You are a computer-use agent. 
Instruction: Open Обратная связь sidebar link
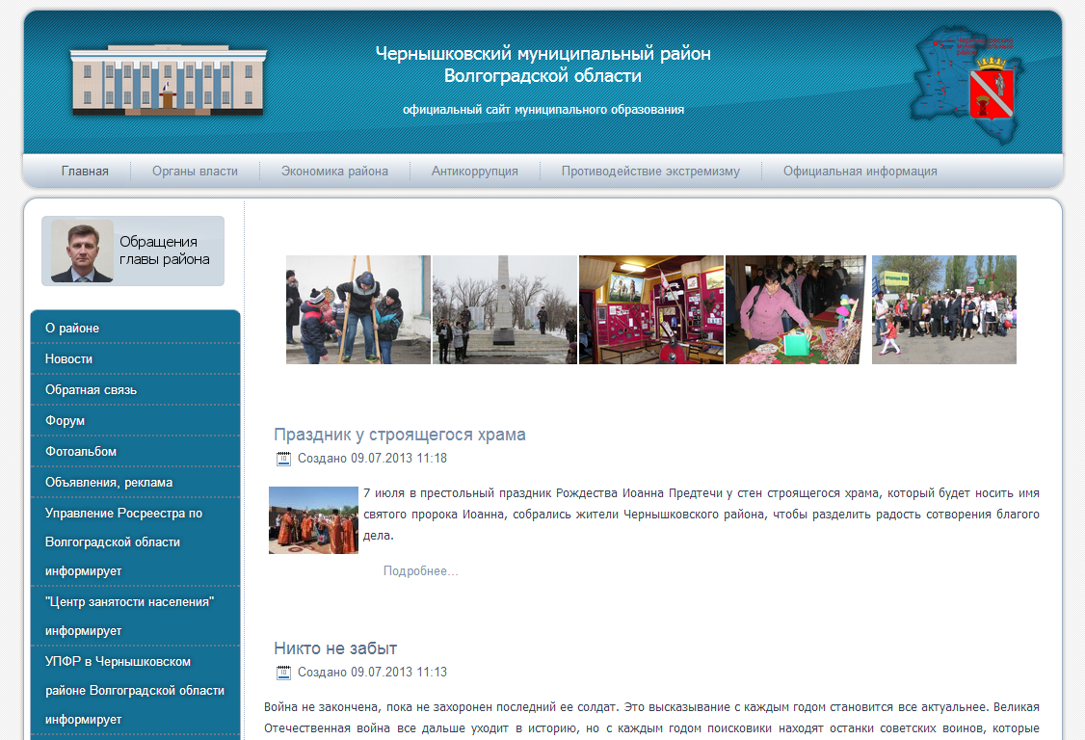136,389
